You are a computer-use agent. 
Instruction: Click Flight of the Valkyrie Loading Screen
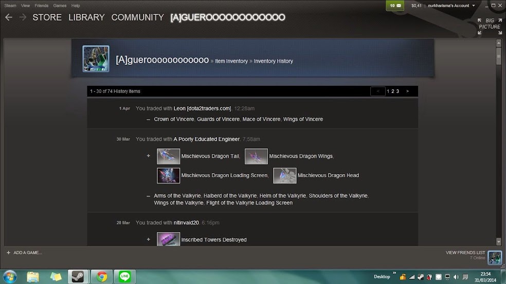(249, 203)
